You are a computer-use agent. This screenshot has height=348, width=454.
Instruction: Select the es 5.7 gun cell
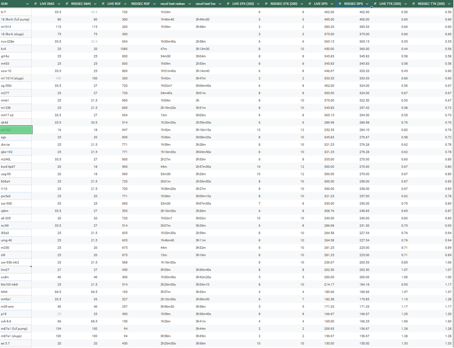tap(16, 343)
